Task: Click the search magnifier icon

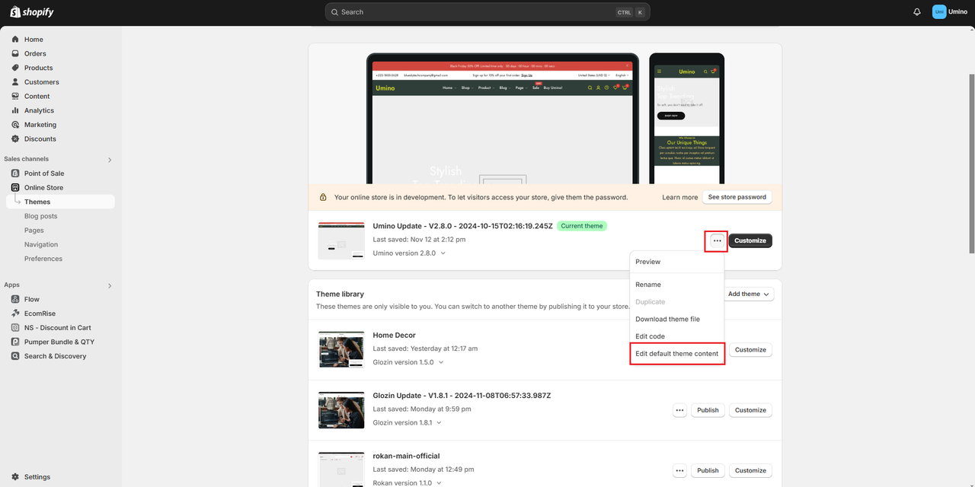Action: (x=335, y=12)
